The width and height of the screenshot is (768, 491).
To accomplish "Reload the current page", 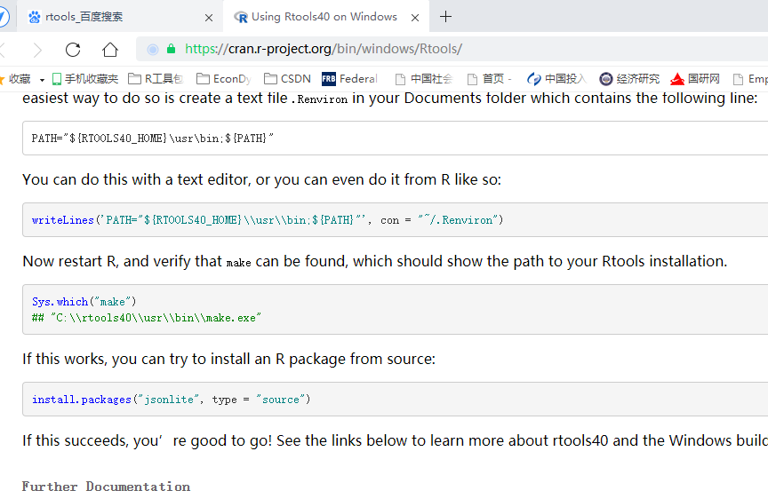I will [x=73, y=50].
